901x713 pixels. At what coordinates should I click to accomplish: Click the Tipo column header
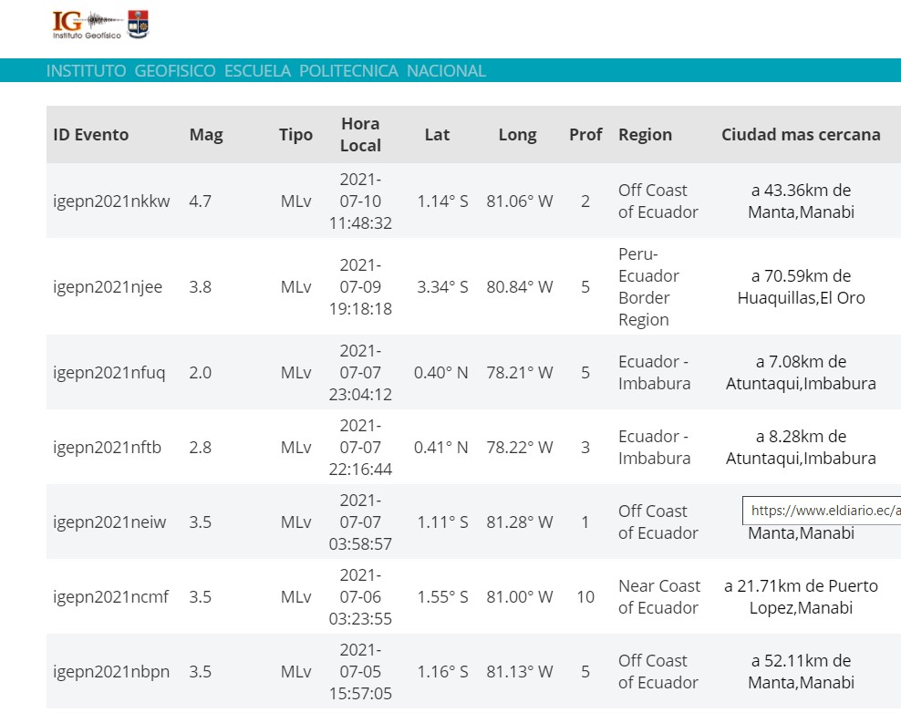tap(296, 134)
